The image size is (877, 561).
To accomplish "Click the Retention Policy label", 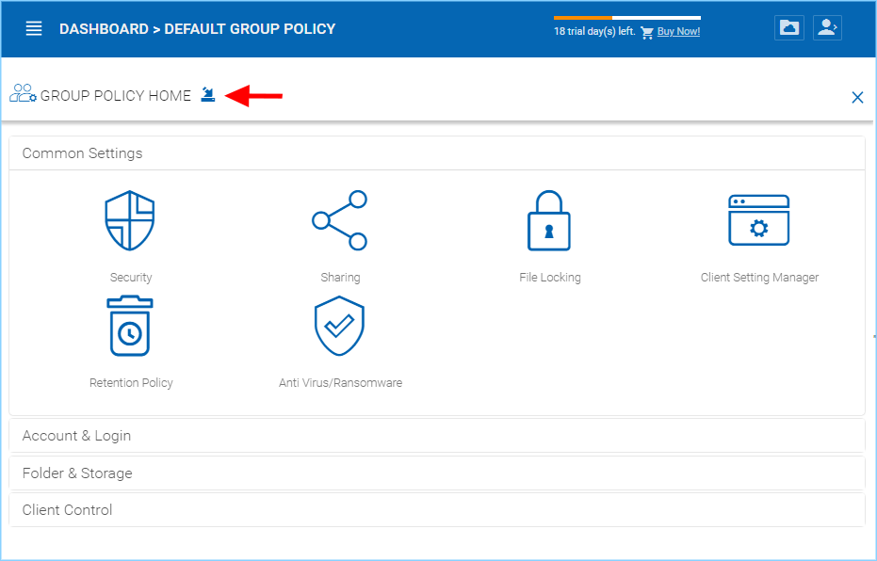I will 131,383.
